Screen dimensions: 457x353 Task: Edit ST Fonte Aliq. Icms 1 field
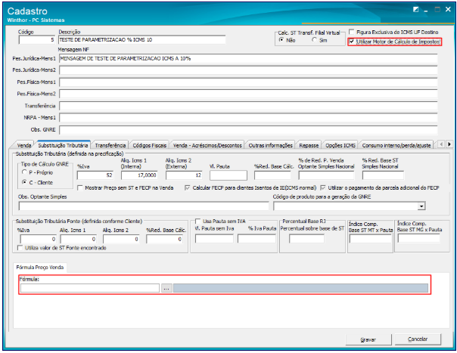click(x=78, y=239)
